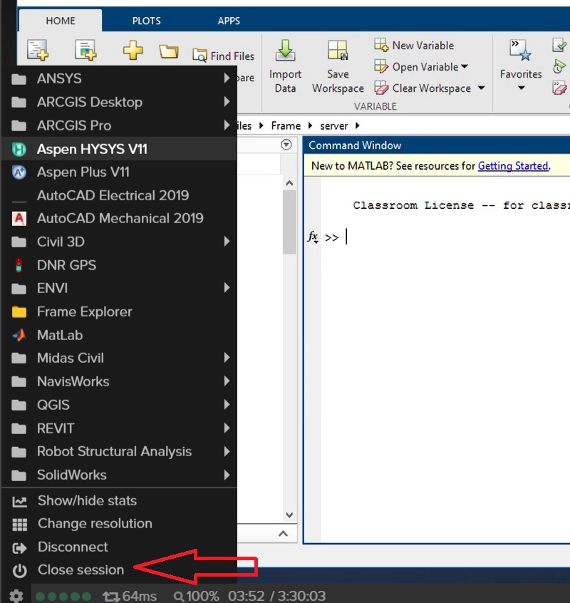Viewport: 570px width, 603px height.
Task: Click New Variable in toolbar
Action: click(415, 46)
